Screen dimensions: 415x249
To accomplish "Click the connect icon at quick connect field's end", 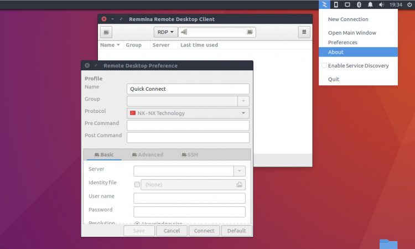I will (250, 32).
